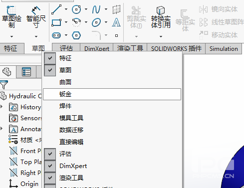Viewport: 244px width, 188px height.
Task: Open the FeatureManager design tree tab icon
Action: click(x=7, y=72)
